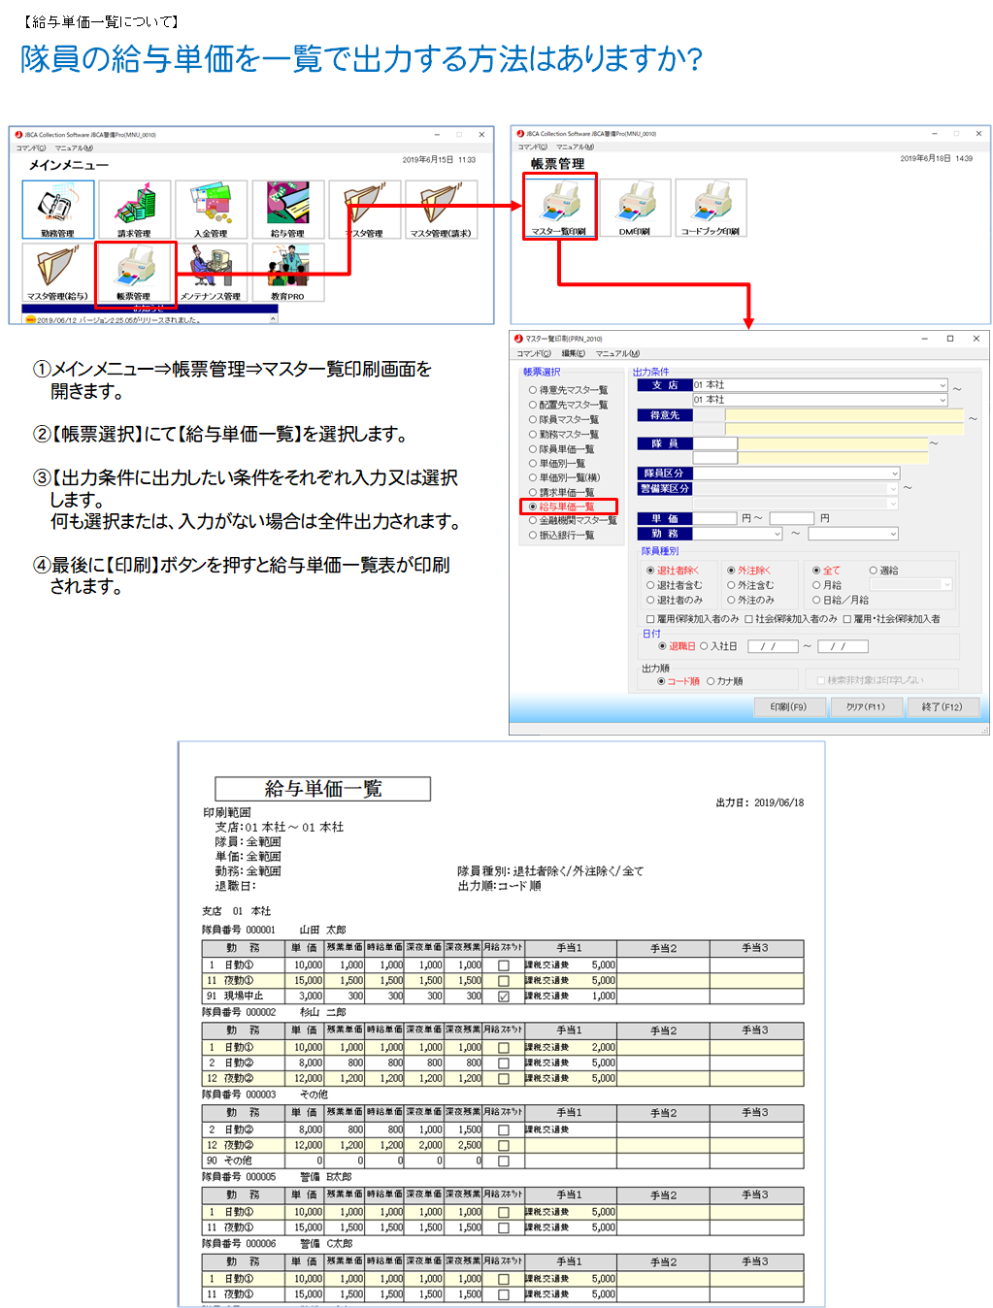Click the 単価 minimum amount input field
Screen dimensions: 993x1308
[x=714, y=519]
